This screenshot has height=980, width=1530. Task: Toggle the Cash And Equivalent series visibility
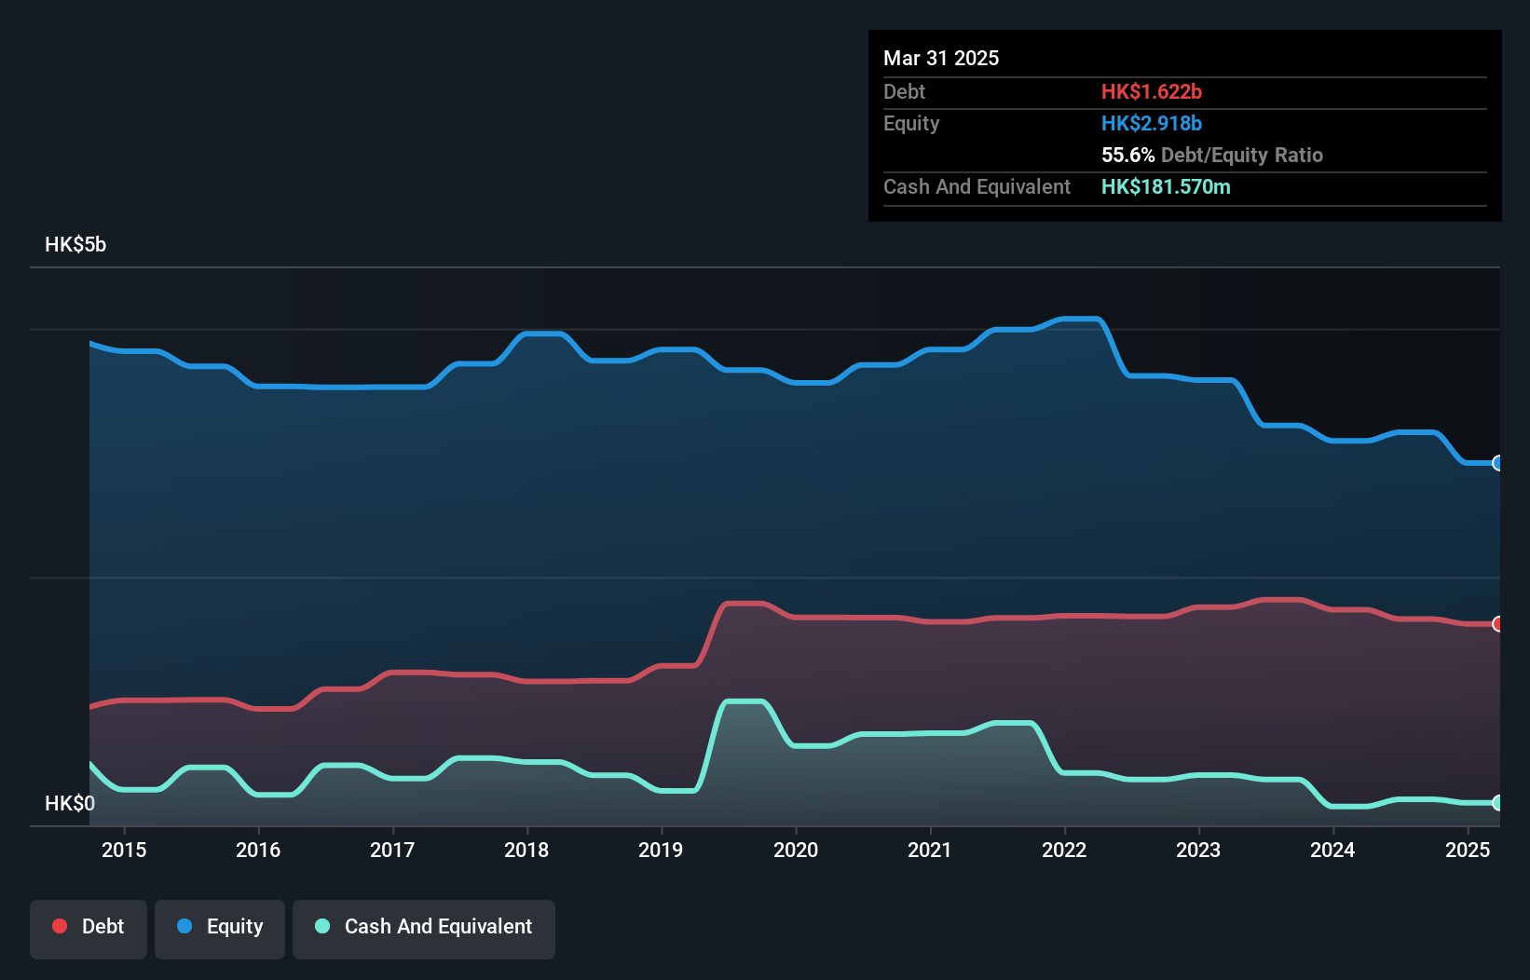(x=424, y=927)
